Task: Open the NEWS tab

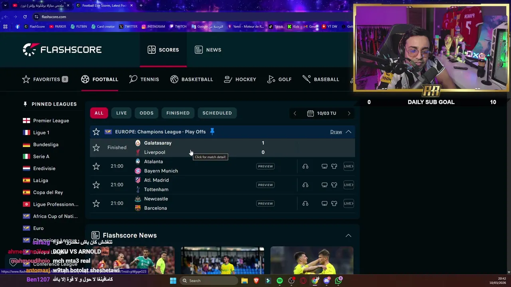Action: pyautogui.click(x=208, y=50)
